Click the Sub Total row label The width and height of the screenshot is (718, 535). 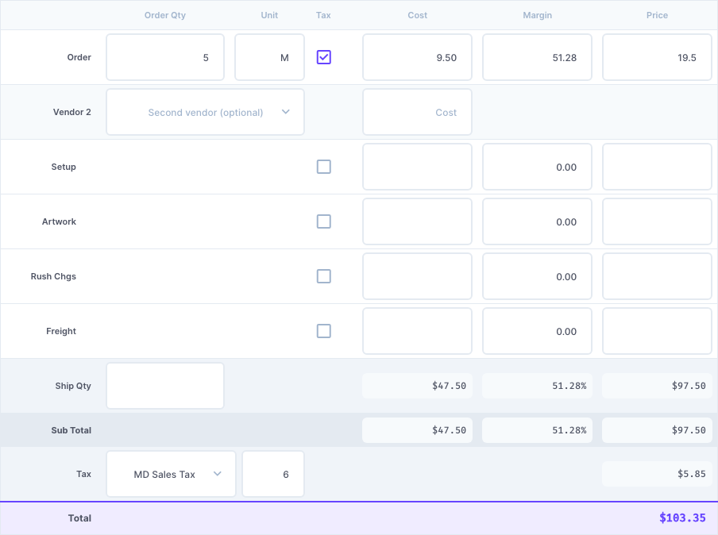click(71, 430)
